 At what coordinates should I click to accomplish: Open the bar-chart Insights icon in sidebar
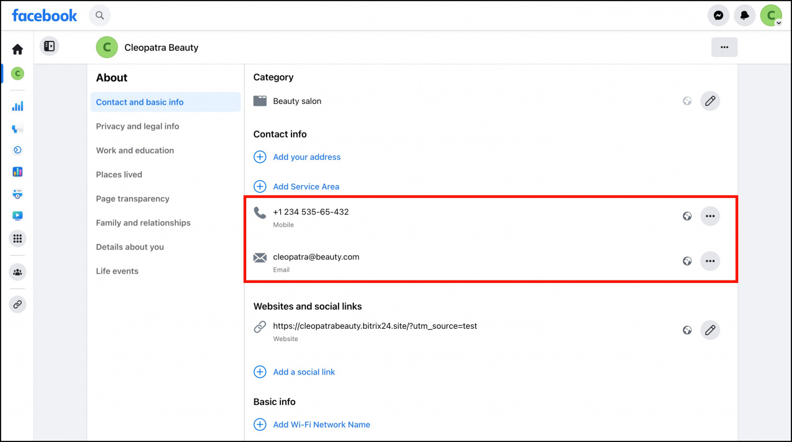click(17, 106)
